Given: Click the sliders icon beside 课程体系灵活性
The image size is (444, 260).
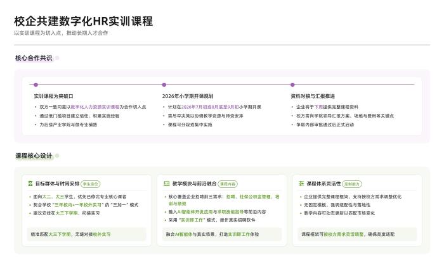Looking at the screenshot, I should pyautogui.click(x=301, y=183).
